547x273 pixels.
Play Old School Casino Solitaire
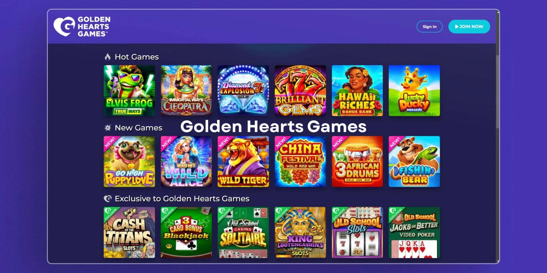tap(243, 232)
